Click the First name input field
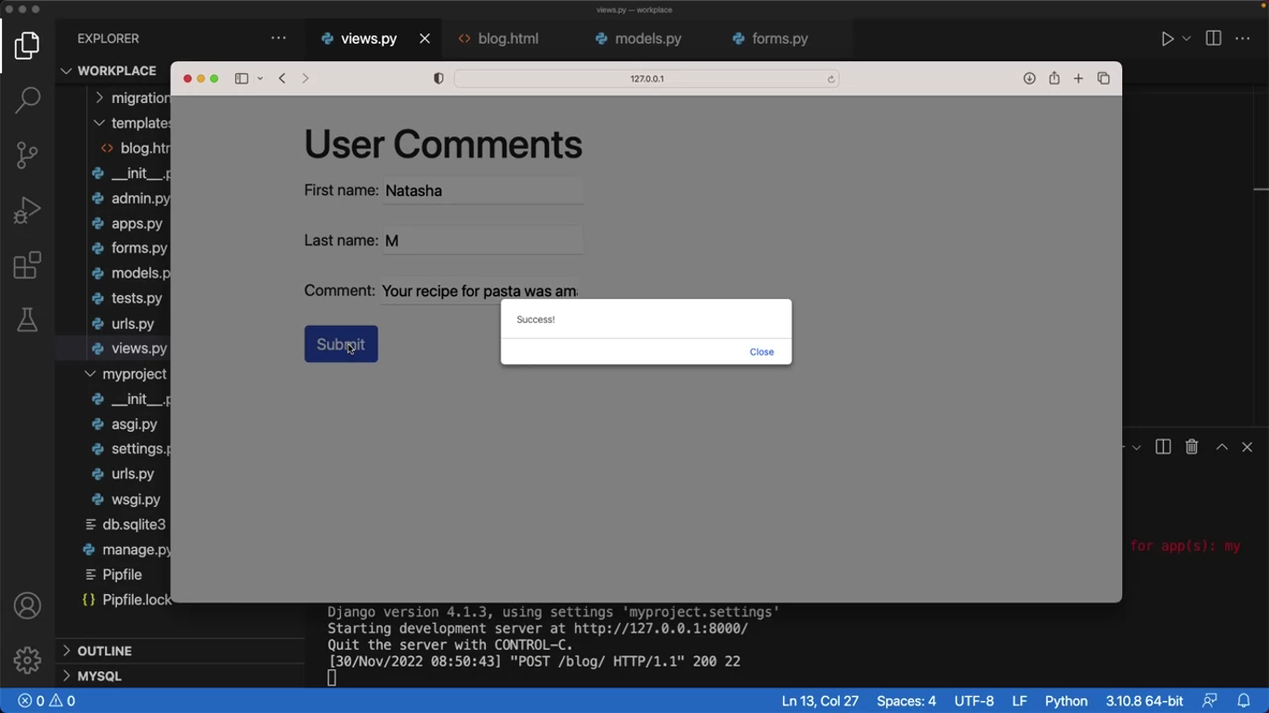This screenshot has width=1269, height=713. point(482,191)
